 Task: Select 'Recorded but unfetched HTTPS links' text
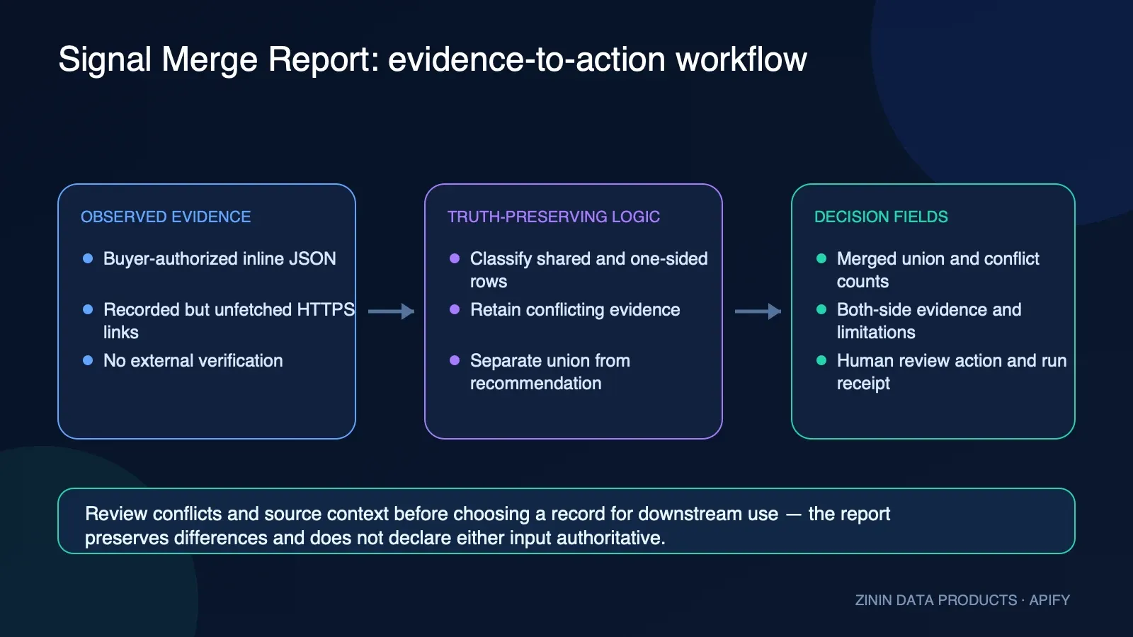229,321
